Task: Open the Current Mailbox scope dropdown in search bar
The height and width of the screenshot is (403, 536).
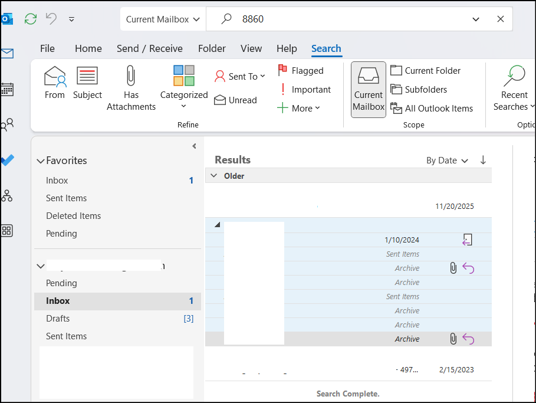Action: (x=163, y=19)
